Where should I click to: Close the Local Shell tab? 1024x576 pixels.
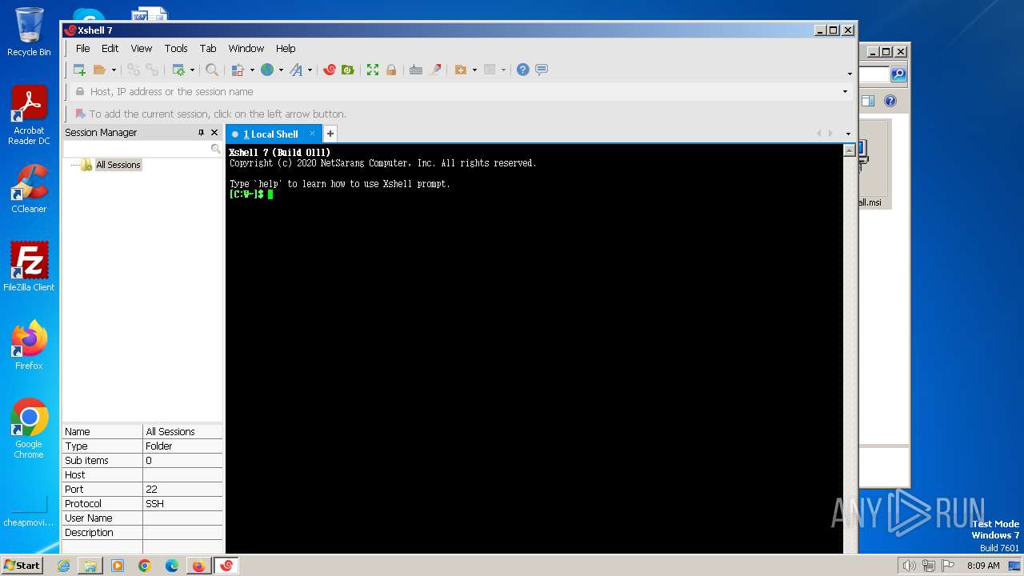coord(312,134)
